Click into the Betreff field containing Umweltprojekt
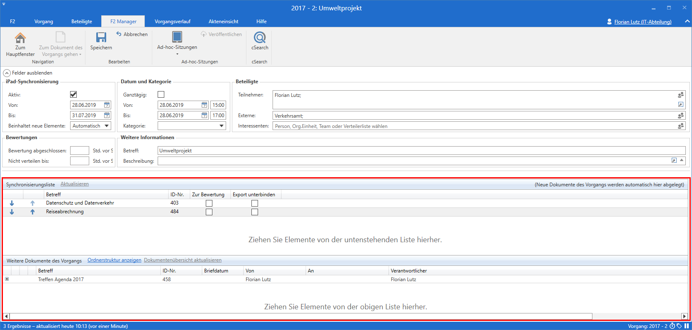The image size is (692, 330). pos(415,151)
